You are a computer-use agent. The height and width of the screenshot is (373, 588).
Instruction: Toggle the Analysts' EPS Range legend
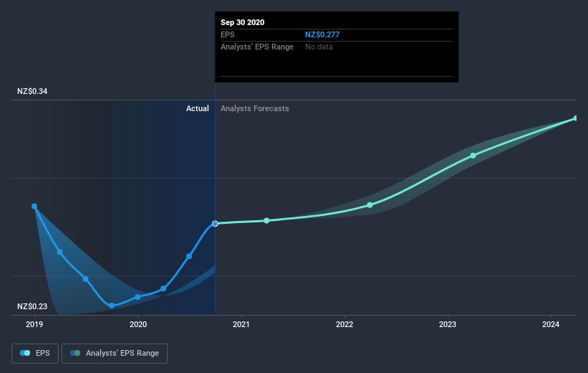point(115,354)
